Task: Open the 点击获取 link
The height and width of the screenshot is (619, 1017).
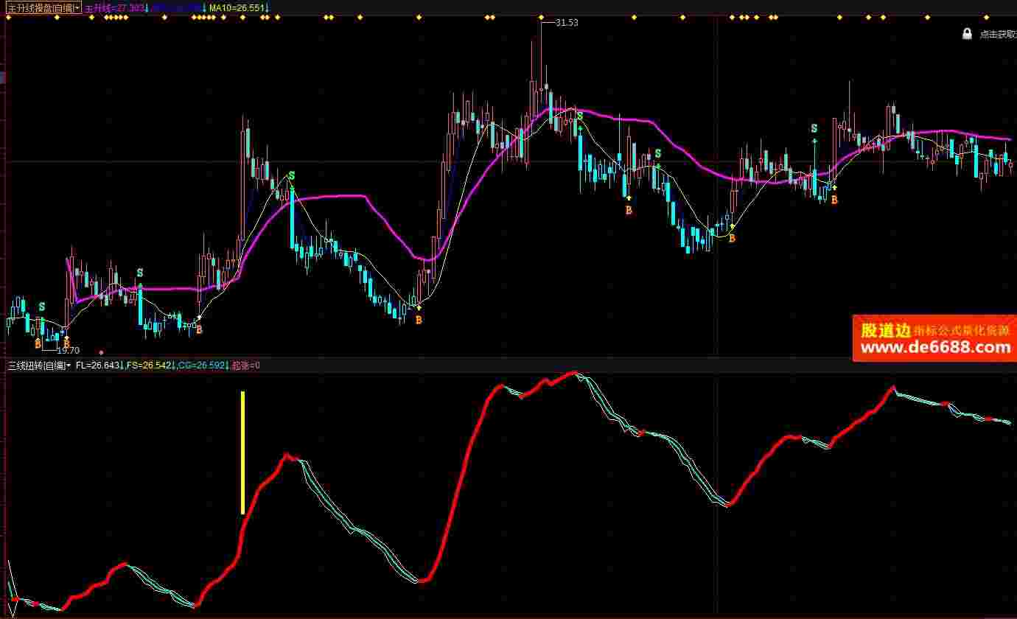Action: click(997, 35)
